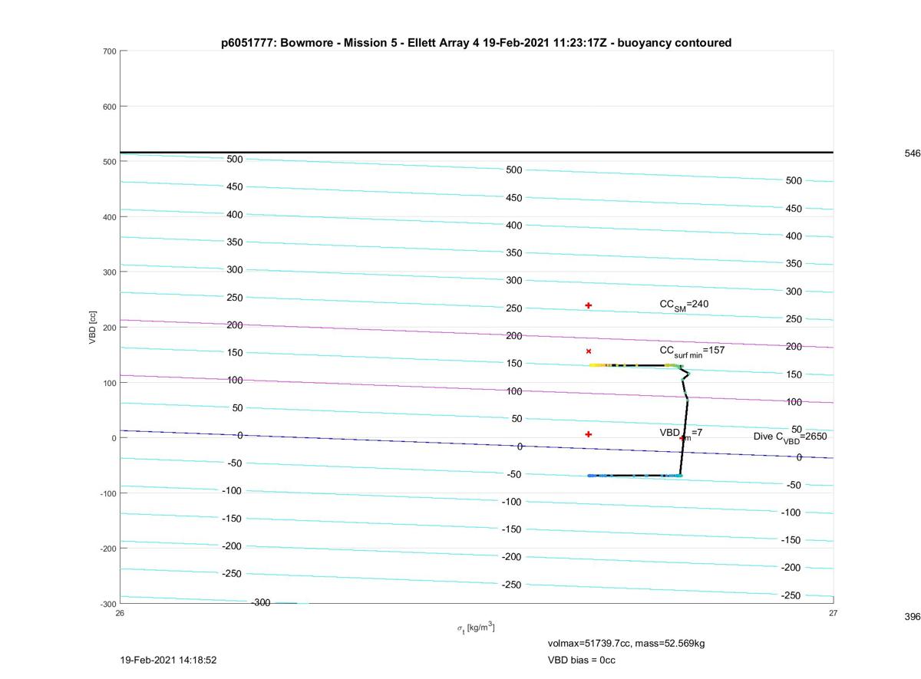Click the sigma_t [kg/m³] x-axis label
Image resolution: width=921 pixels, height=679 pixels.
(x=476, y=628)
